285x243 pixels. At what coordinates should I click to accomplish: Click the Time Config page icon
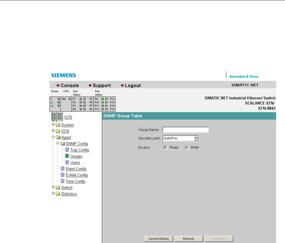[63, 181]
